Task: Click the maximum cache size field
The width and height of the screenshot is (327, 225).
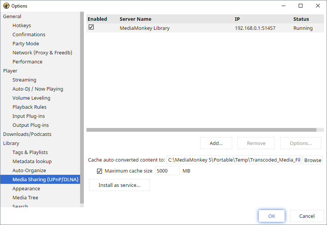Action: (167, 171)
